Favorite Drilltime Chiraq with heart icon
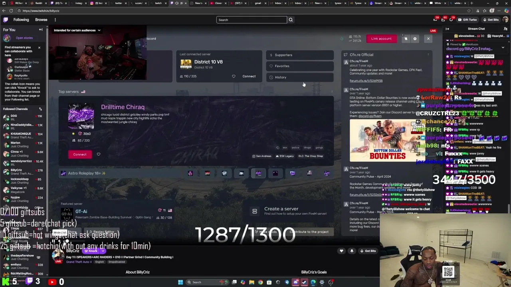 [x=98, y=154]
